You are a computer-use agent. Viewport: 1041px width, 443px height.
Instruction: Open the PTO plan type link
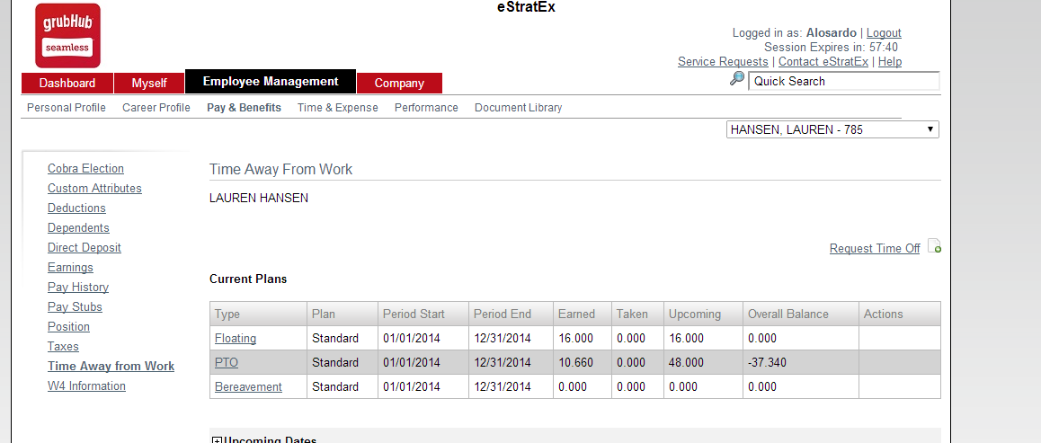pos(227,363)
